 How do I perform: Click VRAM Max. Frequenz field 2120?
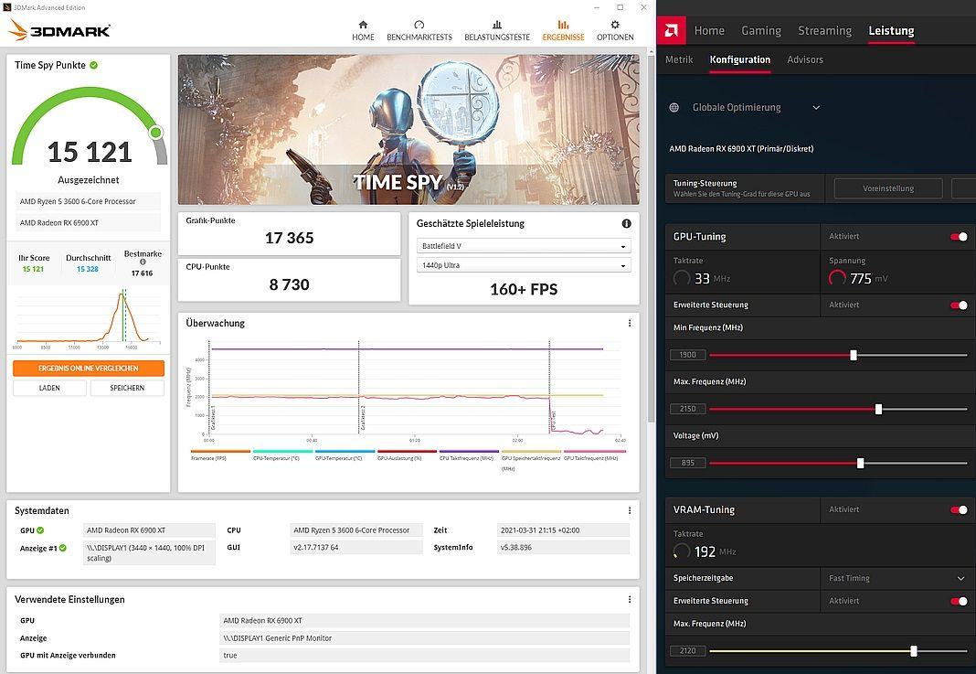click(x=688, y=651)
